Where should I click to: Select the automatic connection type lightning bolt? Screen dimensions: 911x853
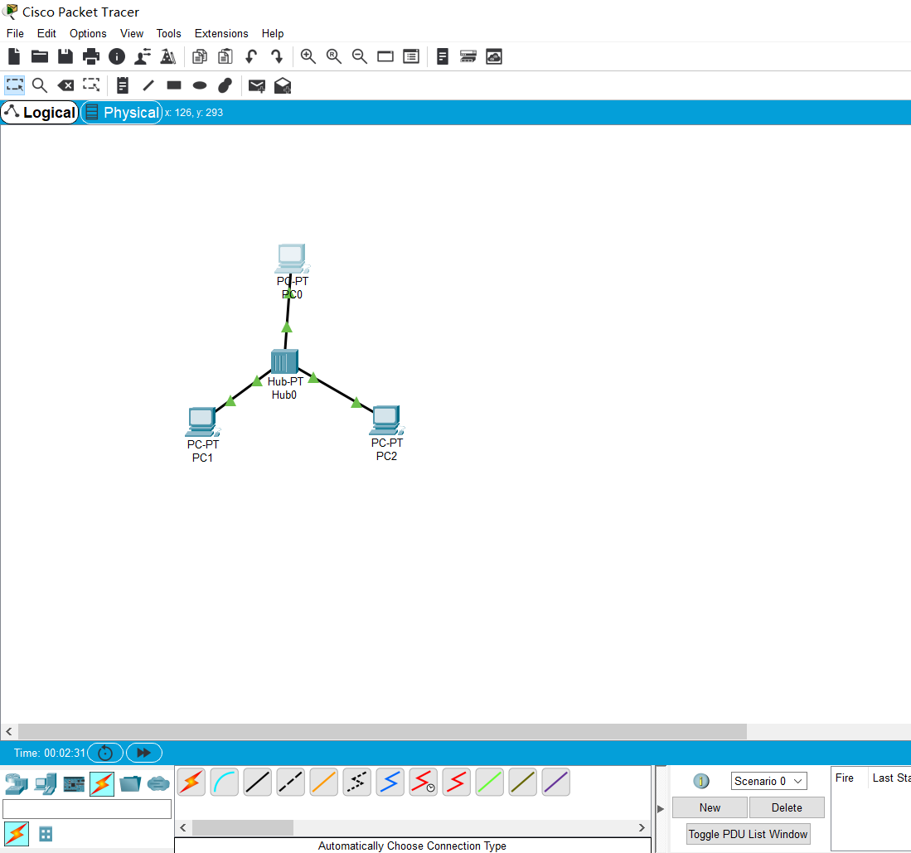[x=191, y=782]
